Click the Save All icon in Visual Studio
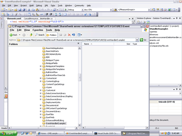This screenshot has height=136, width=182. pyautogui.click(x=24, y=10)
